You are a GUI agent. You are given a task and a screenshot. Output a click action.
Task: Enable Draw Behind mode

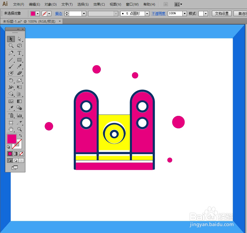(16, 161)
